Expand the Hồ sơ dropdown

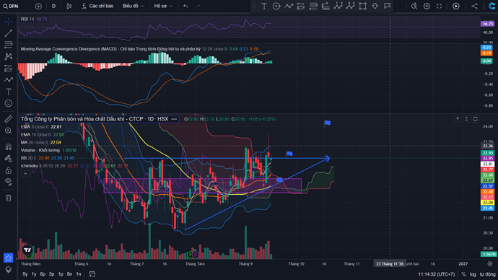(163, 6)
